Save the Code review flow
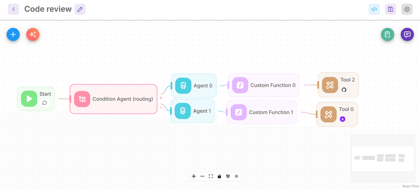The image size is (420, 189). pos(391,9)
